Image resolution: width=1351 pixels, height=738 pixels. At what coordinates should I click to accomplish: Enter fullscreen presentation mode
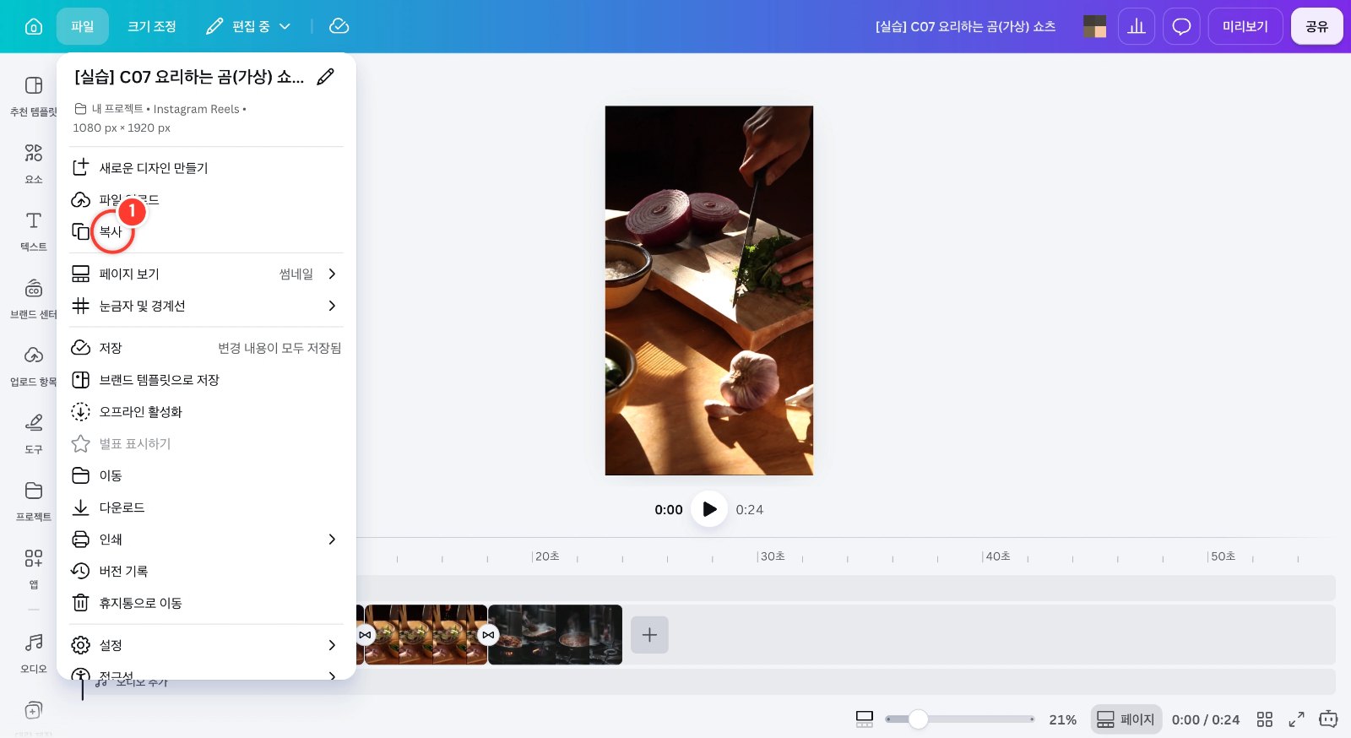click(x=1296, y=719)
